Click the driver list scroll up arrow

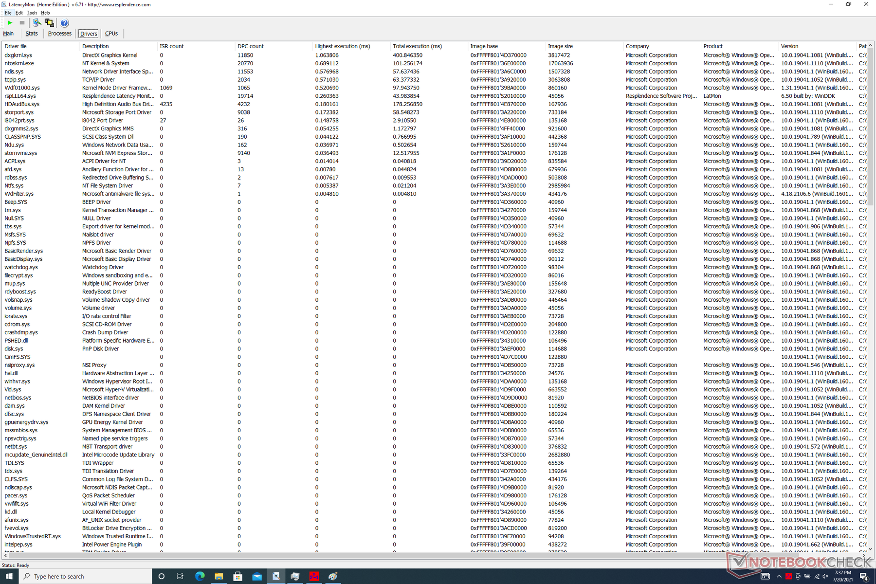pyautogui.click(x=870, y=46)
